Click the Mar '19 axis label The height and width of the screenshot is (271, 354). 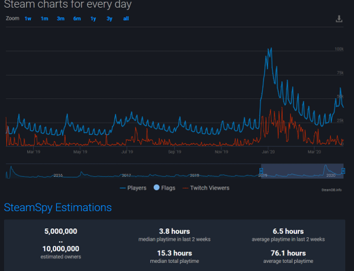(x=34, y=152)
